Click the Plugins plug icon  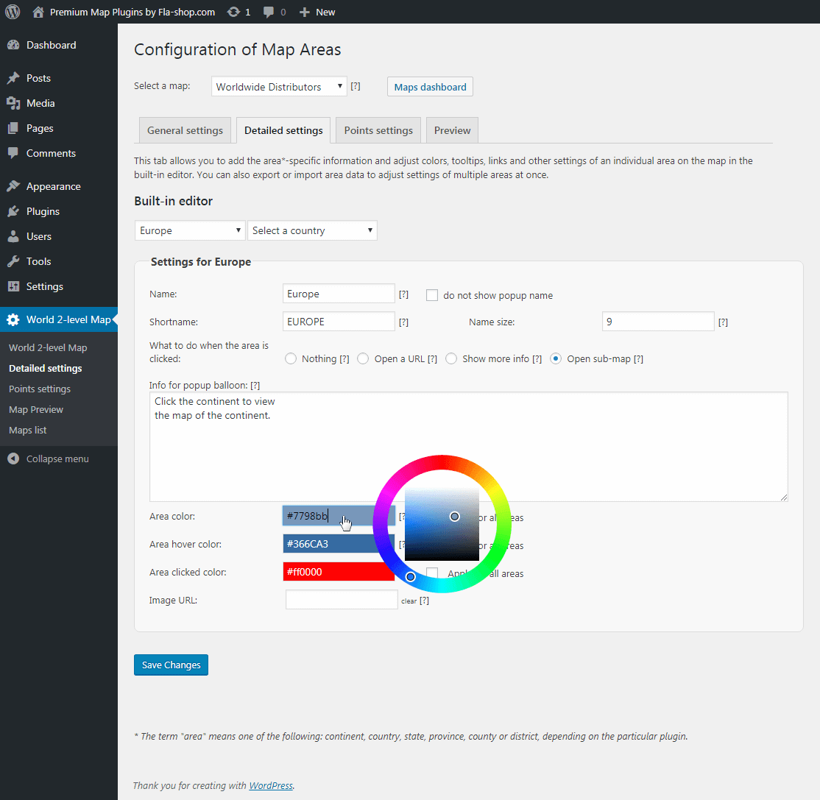coord(13,211)
